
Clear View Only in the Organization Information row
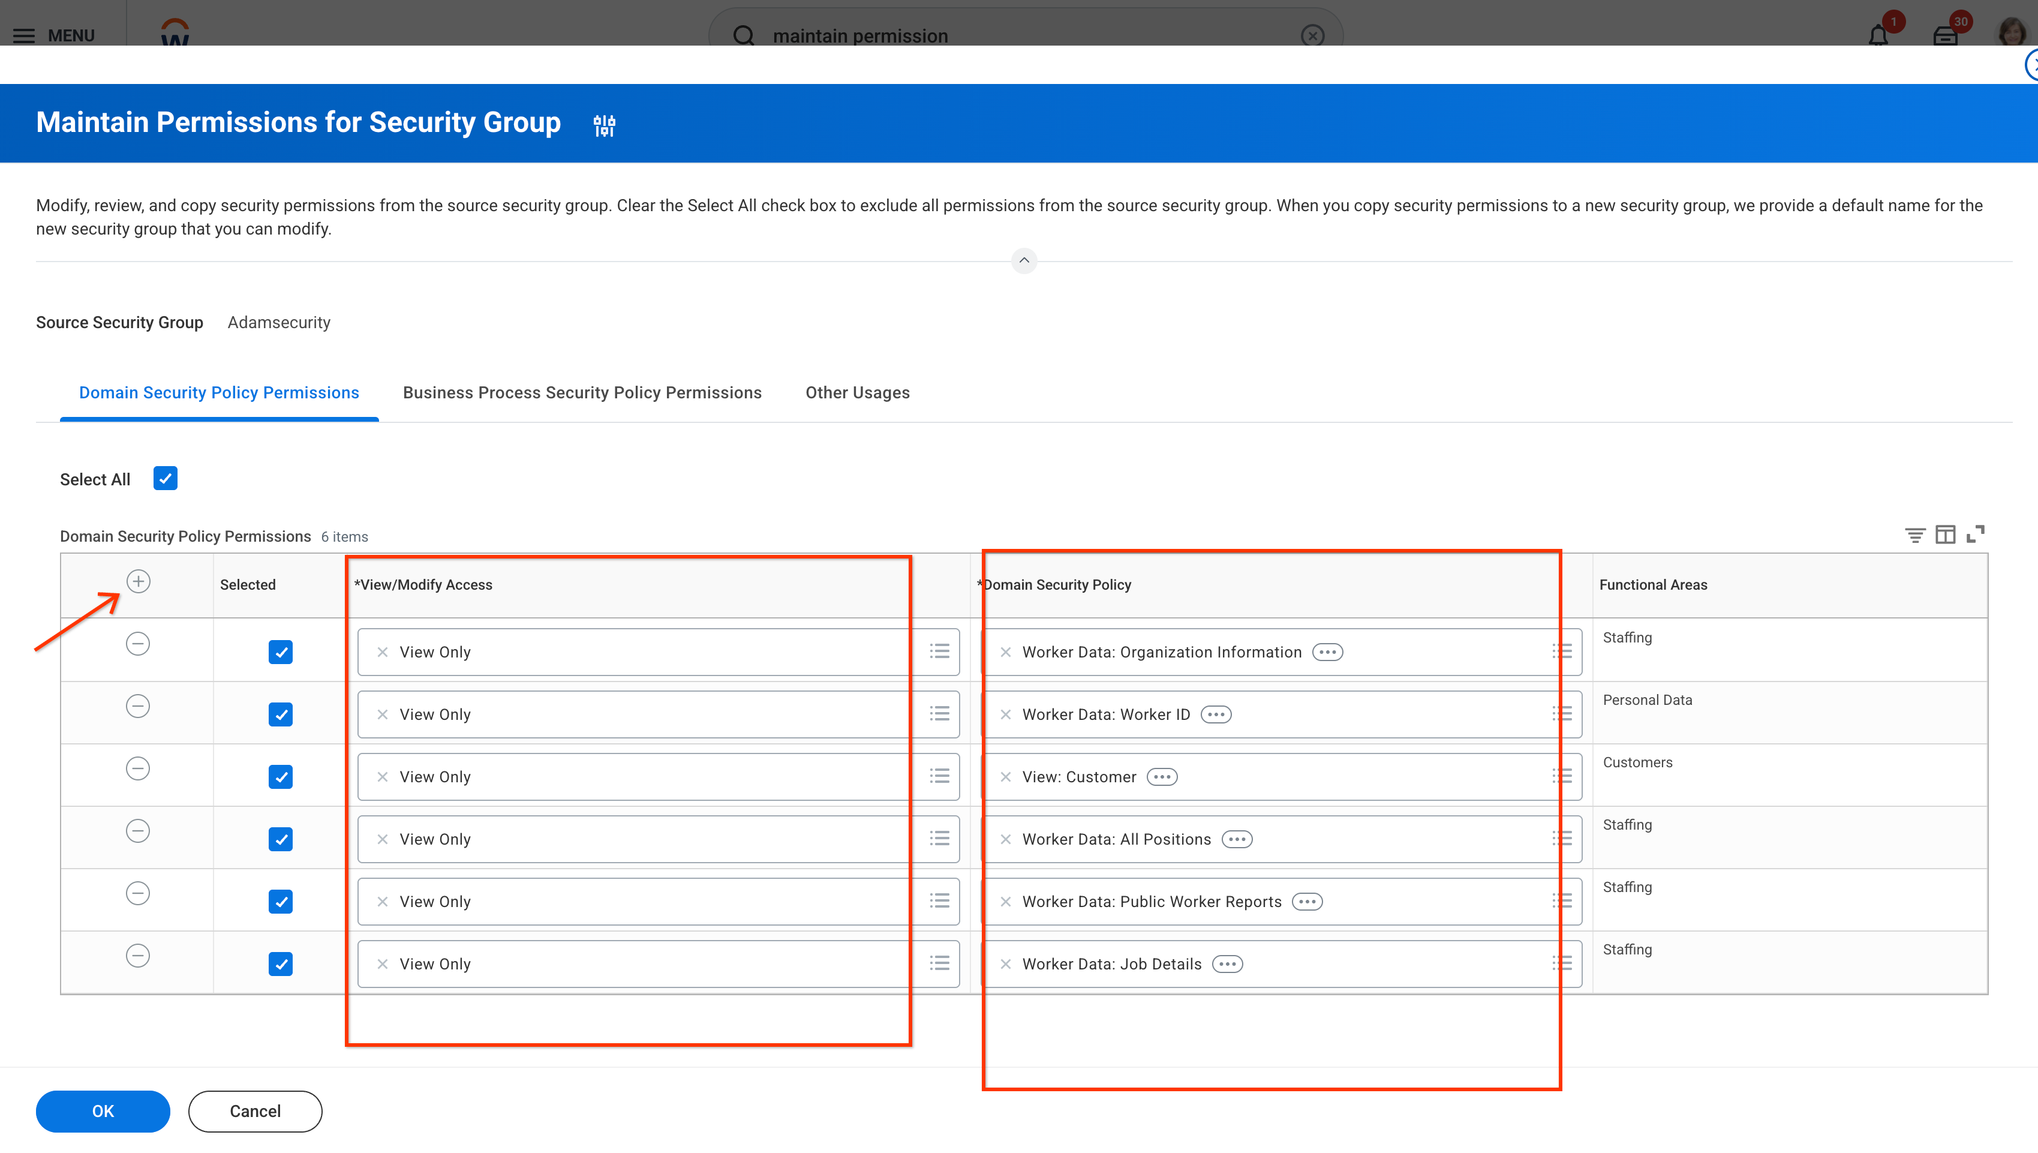point(382,653)
